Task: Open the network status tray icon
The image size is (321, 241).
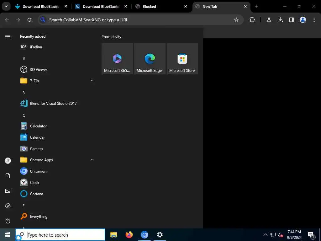Action: 273,235
